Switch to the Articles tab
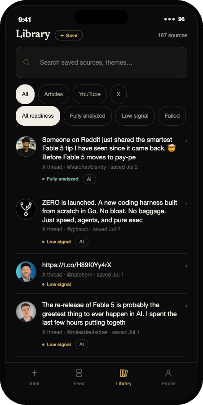The width and height of the screenshot is (203, 405). (x=53, y=94)
